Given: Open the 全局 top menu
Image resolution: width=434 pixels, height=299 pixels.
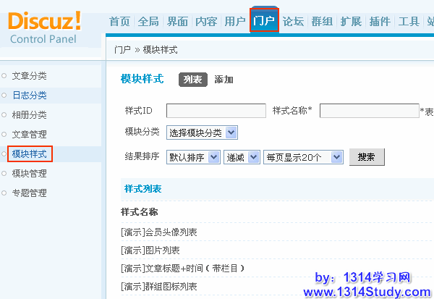Looking at the screenshot, I should coord(148,21).
